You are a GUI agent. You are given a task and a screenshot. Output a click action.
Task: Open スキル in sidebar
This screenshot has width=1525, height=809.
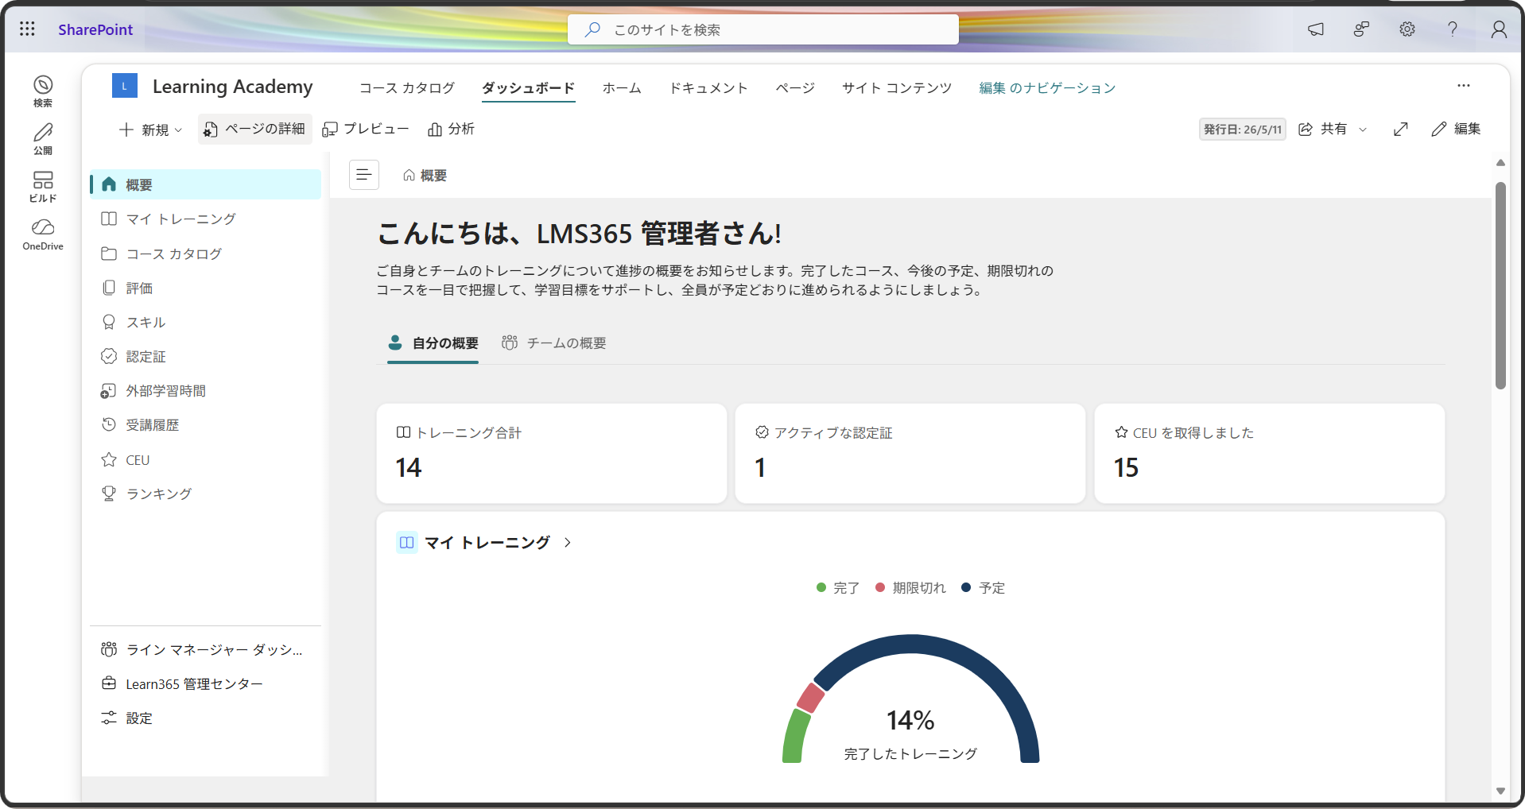click(x=206, y=323)
